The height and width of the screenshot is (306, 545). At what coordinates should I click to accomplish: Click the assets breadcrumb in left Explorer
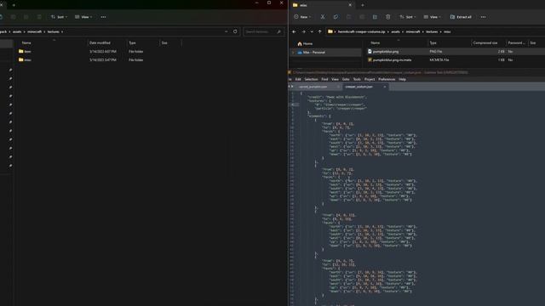17,31
